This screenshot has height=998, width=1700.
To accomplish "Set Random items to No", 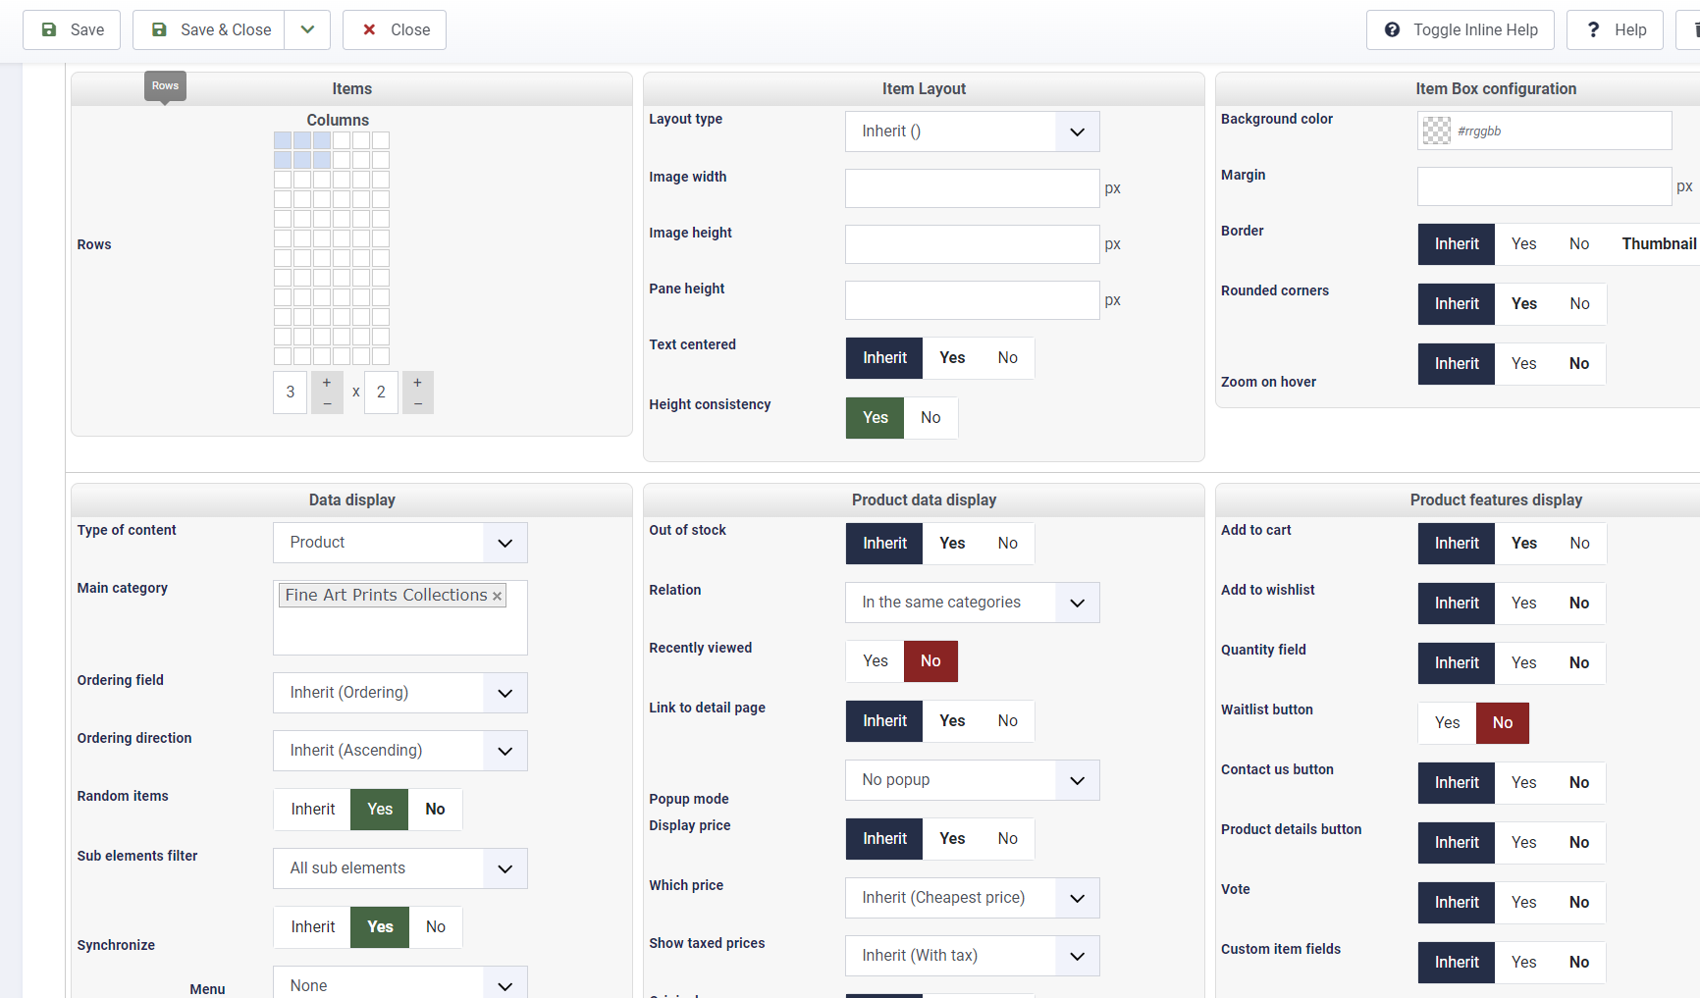I will pos(435,810).
